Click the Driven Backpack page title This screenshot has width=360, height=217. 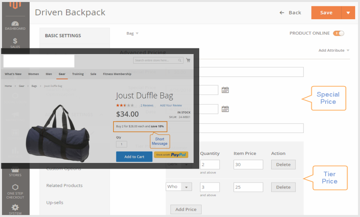click(x=70, y=12)
